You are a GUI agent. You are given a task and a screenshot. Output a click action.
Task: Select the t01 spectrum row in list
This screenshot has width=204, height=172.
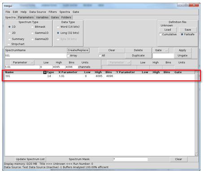(x=100, y=76)
